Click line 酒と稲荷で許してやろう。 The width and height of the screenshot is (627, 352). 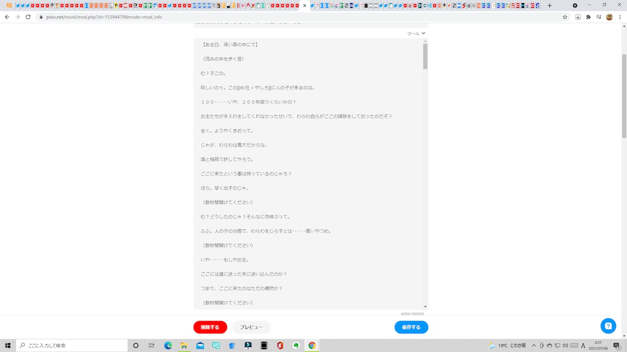227,160
